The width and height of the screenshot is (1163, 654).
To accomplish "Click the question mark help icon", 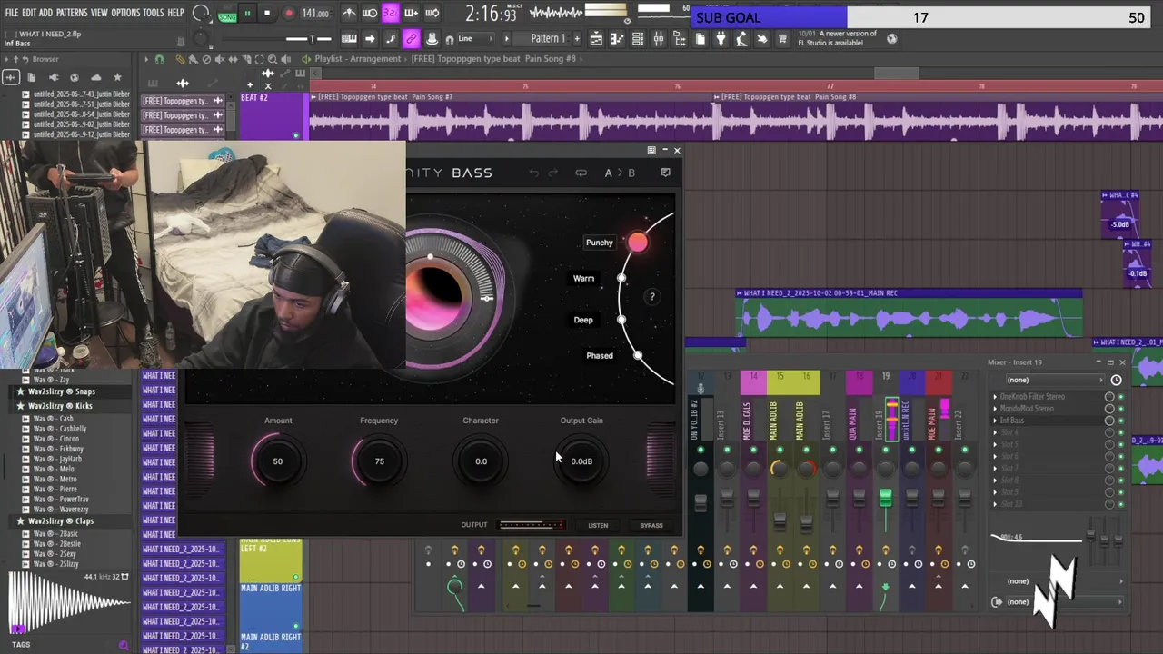I will (651, 296).
